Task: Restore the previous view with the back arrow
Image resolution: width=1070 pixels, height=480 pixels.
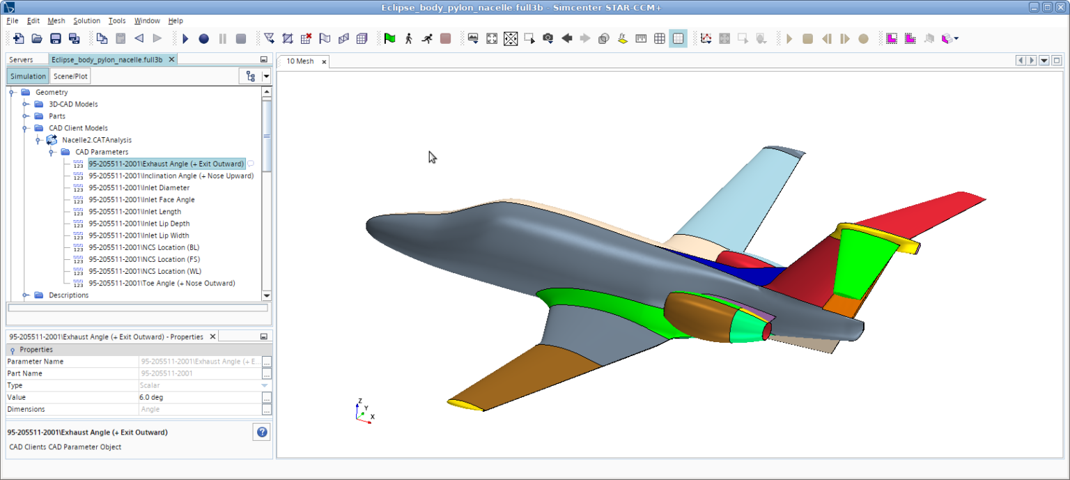Action: click(567, 39)
